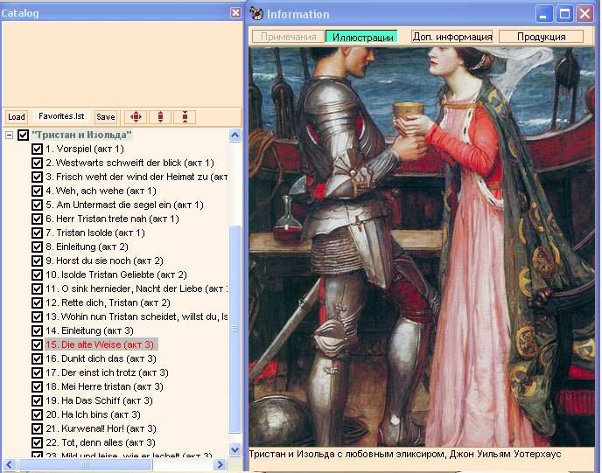Select track 10. Isolde Tristan Geliebte
Image resolution: width=602 pixels, height=473 pixels.
pyautogui.click(x=116, y=275)
